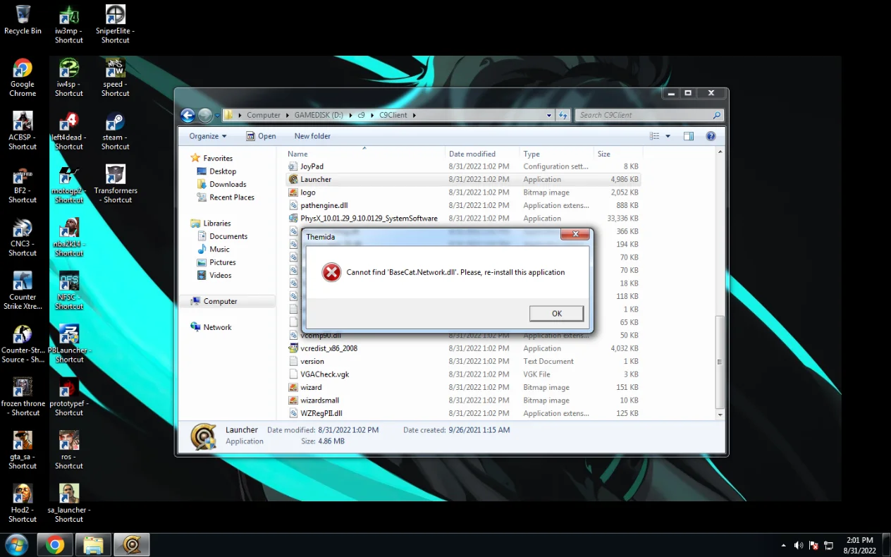The image size is (891, 557).
Task: Select the iw3mp shortcut on desktop
Action: 69,25
